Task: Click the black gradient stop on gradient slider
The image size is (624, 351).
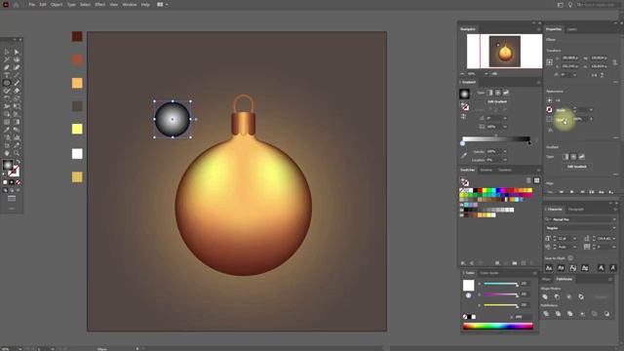Action: [529, 143]
